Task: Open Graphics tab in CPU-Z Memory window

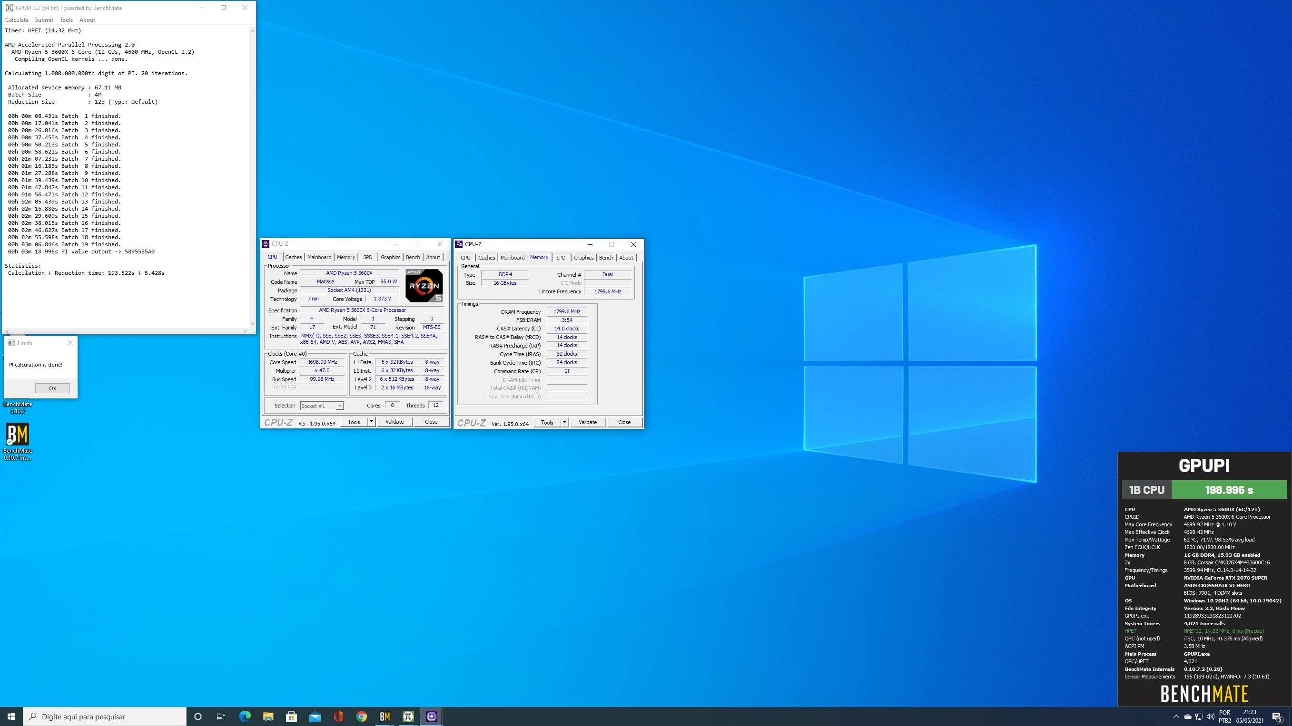Action: pyautogui.click(x=583, y=258)
